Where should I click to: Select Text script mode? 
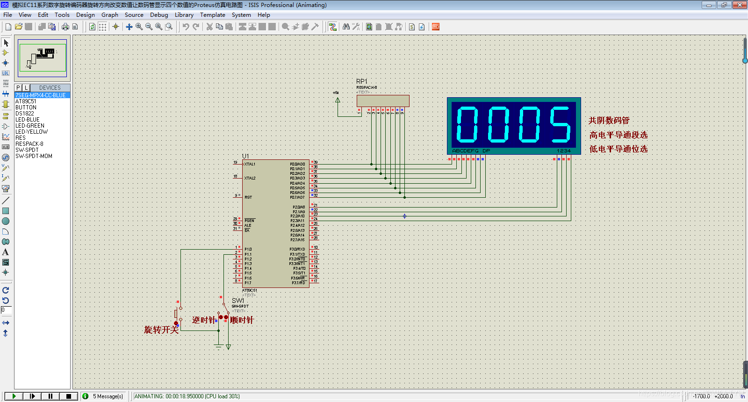coord(6,84)
